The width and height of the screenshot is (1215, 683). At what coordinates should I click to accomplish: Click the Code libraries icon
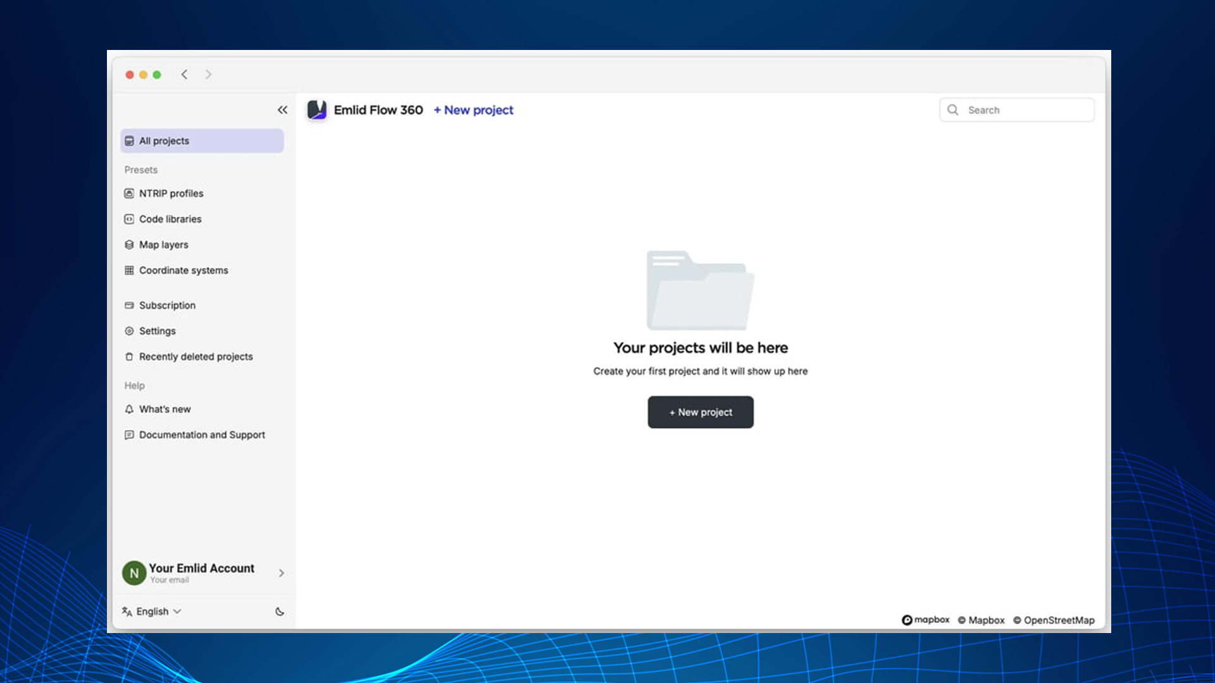(129, 219)
